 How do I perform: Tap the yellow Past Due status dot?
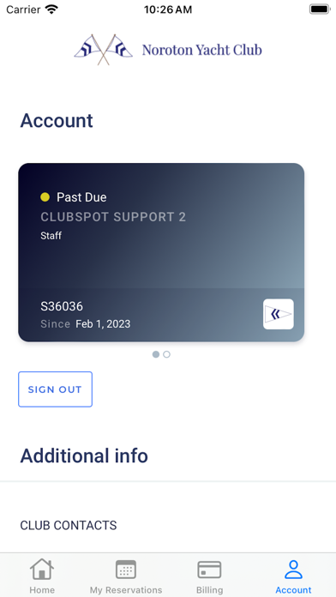(x=45, y=196)
